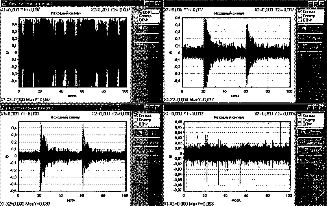Uncheck Сигнал checkbox in MaxY=0,017 window
Image resolution: width=327 pixels, height=206 pixels.
coord(300,11)
